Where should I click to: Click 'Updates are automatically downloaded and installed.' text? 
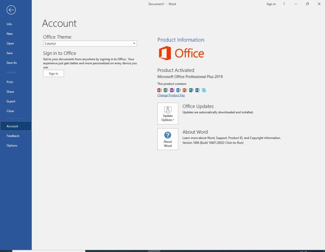click(218, 112)
